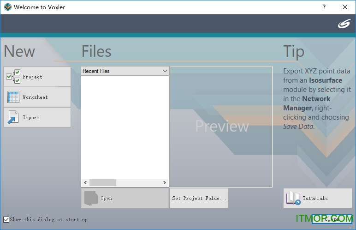This screenshot has height=230, width=356.
Task: Click the Golden Software logo in banner
Action: point(344,24)
